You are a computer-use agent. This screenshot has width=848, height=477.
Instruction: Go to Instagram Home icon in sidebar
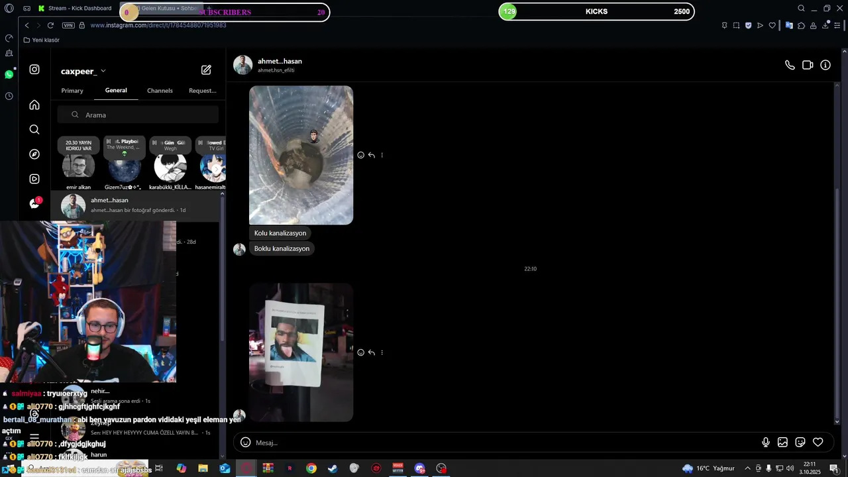coord(34,105)
